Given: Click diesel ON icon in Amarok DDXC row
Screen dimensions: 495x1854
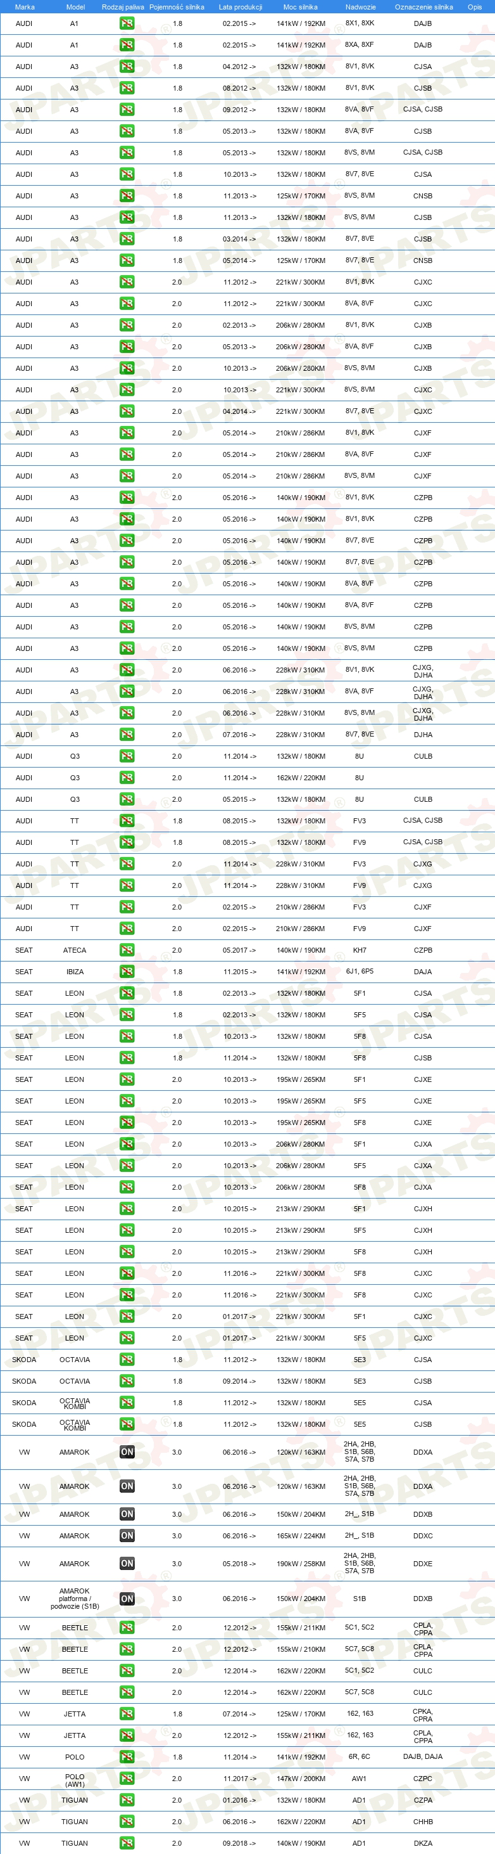Looking at the screenshot, I should coord(127,1535).
